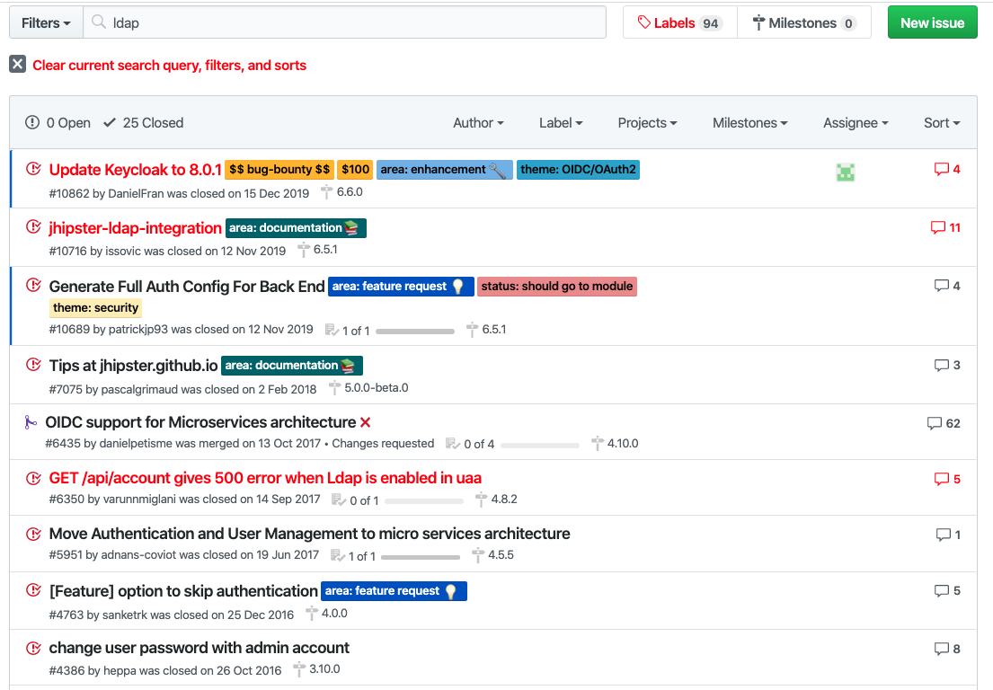Expand the Projects filter menu
This screenshot has height=690, width=993.
click(x=647, y=123)
